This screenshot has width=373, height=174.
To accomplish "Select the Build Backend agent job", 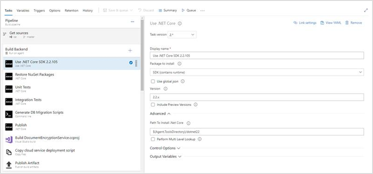I will pos(72,51).
